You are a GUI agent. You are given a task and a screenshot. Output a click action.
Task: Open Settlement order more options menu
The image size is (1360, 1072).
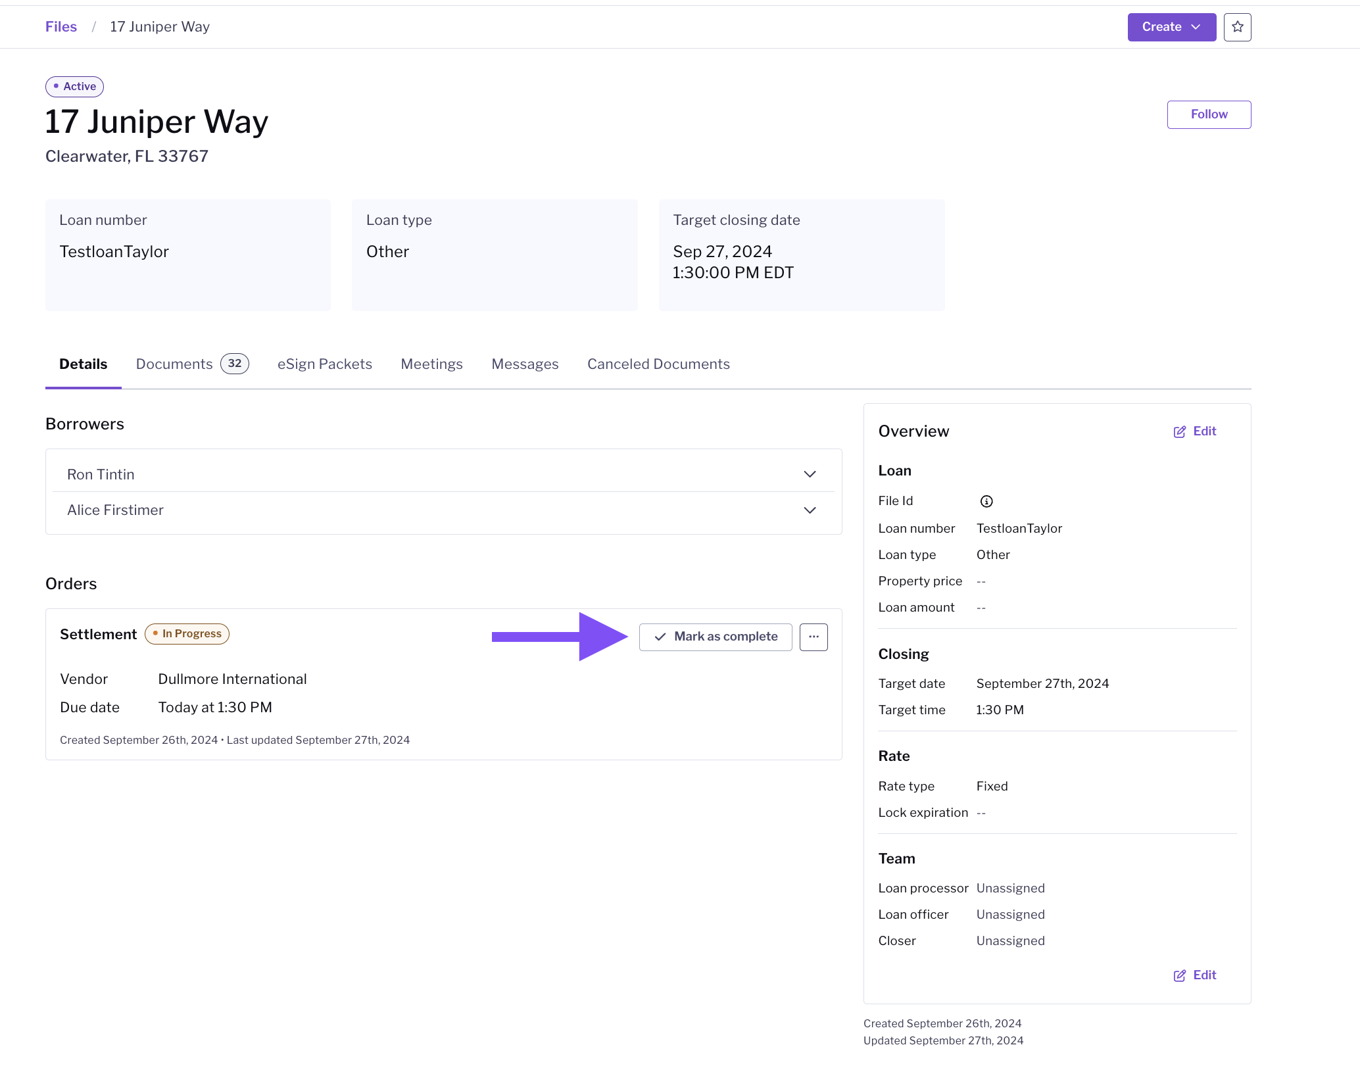[x=814, y=637]
